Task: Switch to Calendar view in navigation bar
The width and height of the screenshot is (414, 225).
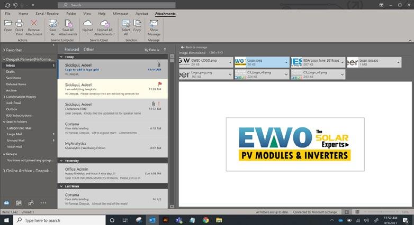Action: tap(19, 203)
